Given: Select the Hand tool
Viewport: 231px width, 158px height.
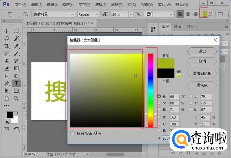Looking at the screenshot, I should [7, 98].
